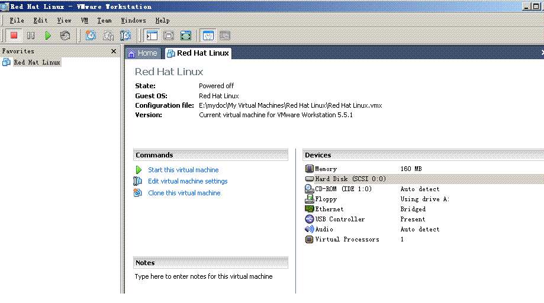Select Hard Disk (SCSI 0:0) device

click(350, 179)
